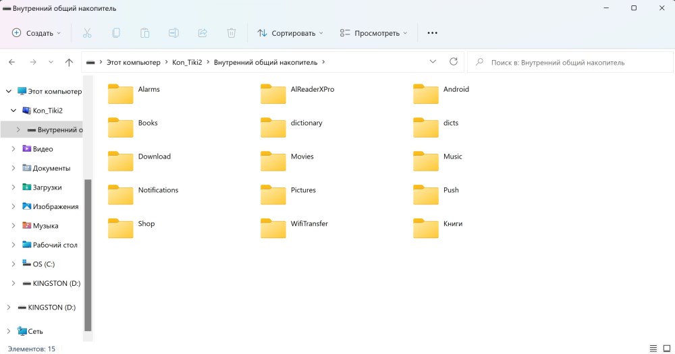The width and height of the screenshot is (675, 354).
Task: Go up one level with Up arrow
Action: coord(69,62)
